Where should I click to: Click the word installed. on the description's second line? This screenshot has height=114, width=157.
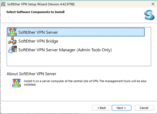pyautogui.click(x=30, y=85)
